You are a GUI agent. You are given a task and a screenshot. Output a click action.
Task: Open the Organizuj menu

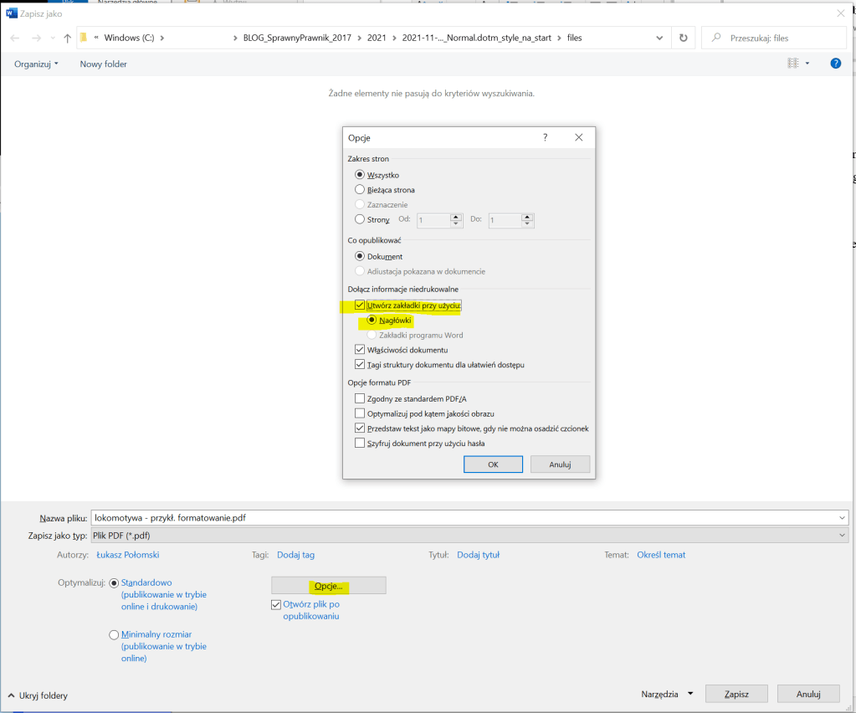pyautogui.click(x=36, y=64)
